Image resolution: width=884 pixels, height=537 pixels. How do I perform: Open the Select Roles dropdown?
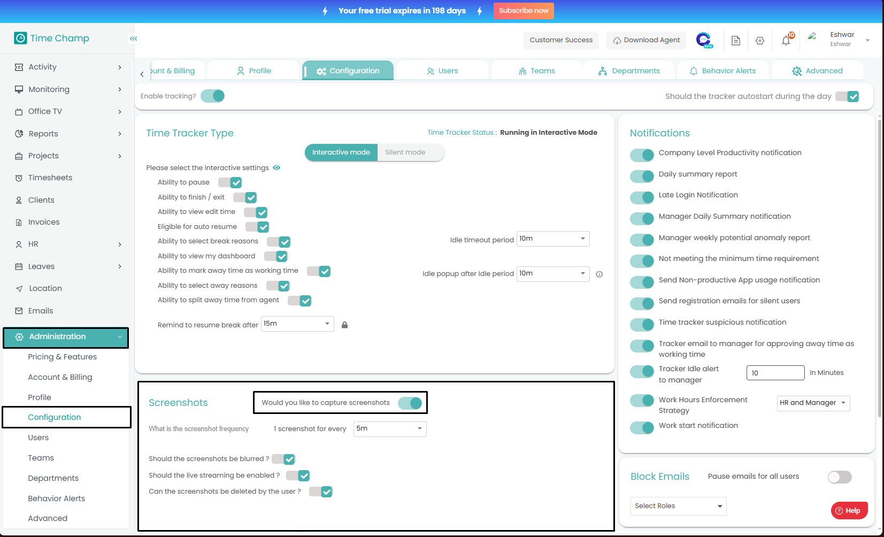(x=679, y=506)
